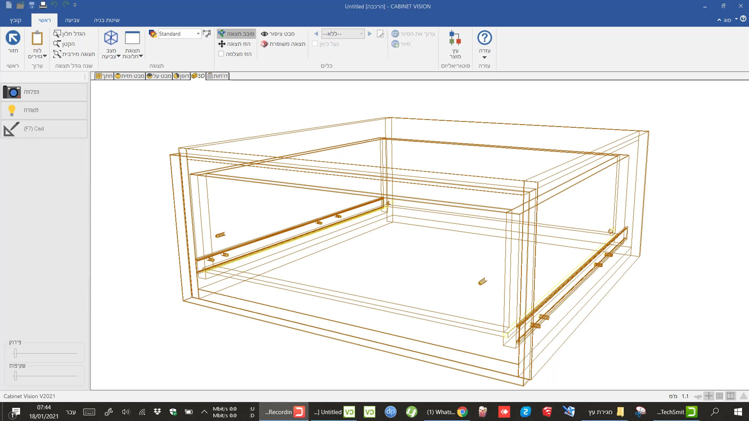This screenshot has width=749, height=421.
Task: Click the open folder icon in quick access
Action: coord(20,5)
